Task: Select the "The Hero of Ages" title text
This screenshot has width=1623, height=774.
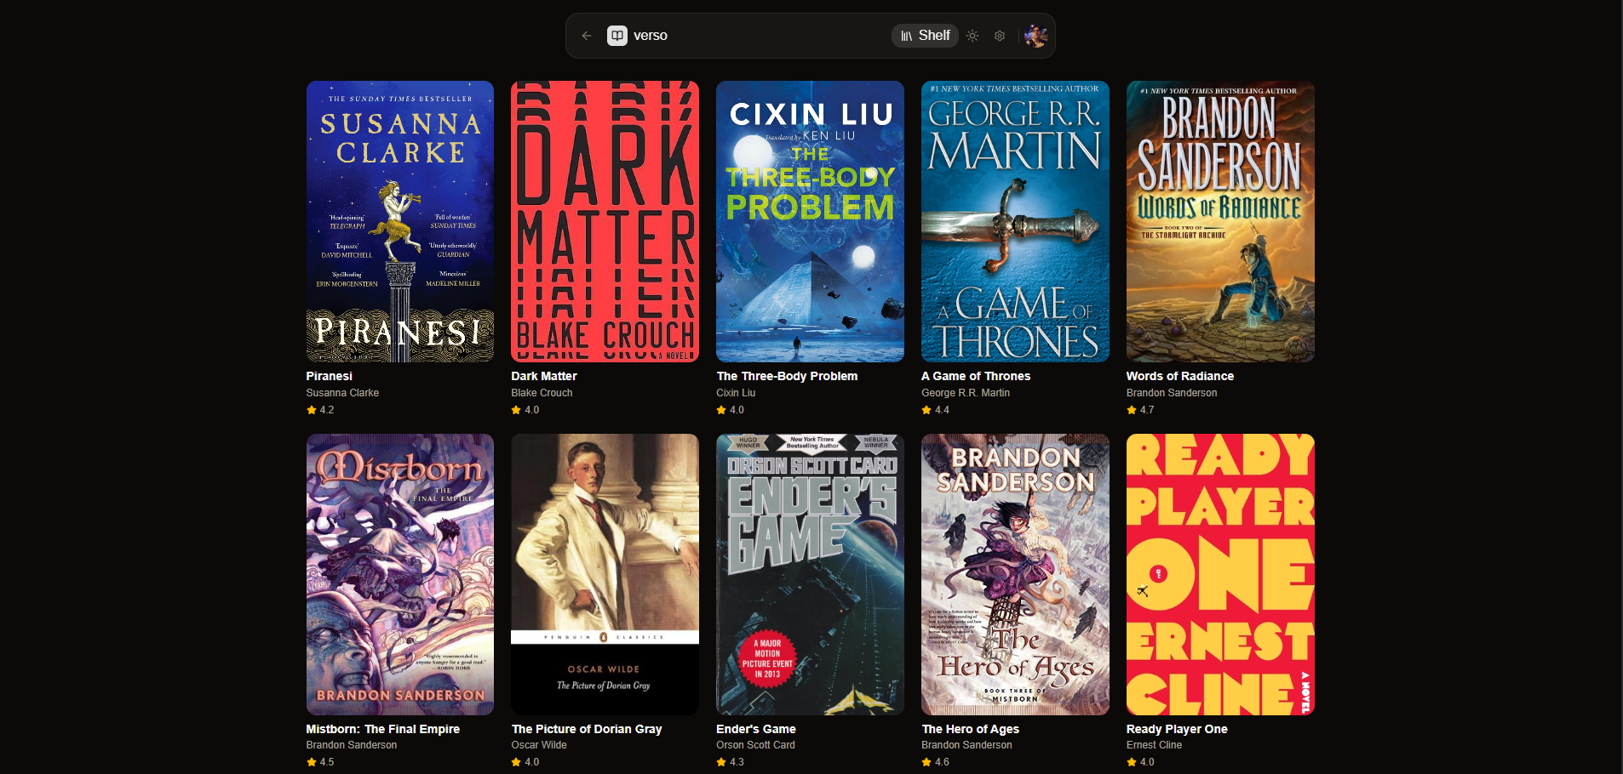Action: tap(971, 729)
